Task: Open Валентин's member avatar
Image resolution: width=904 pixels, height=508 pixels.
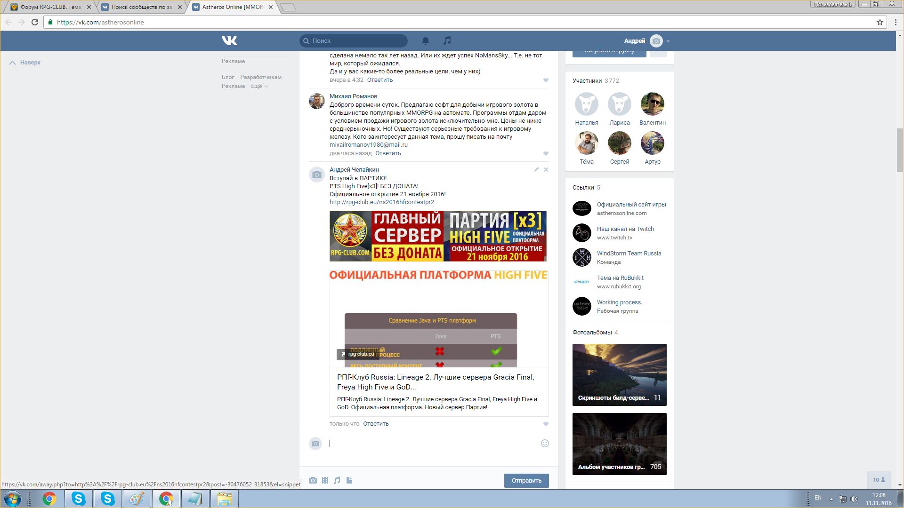Action: (x=653, y=104)
